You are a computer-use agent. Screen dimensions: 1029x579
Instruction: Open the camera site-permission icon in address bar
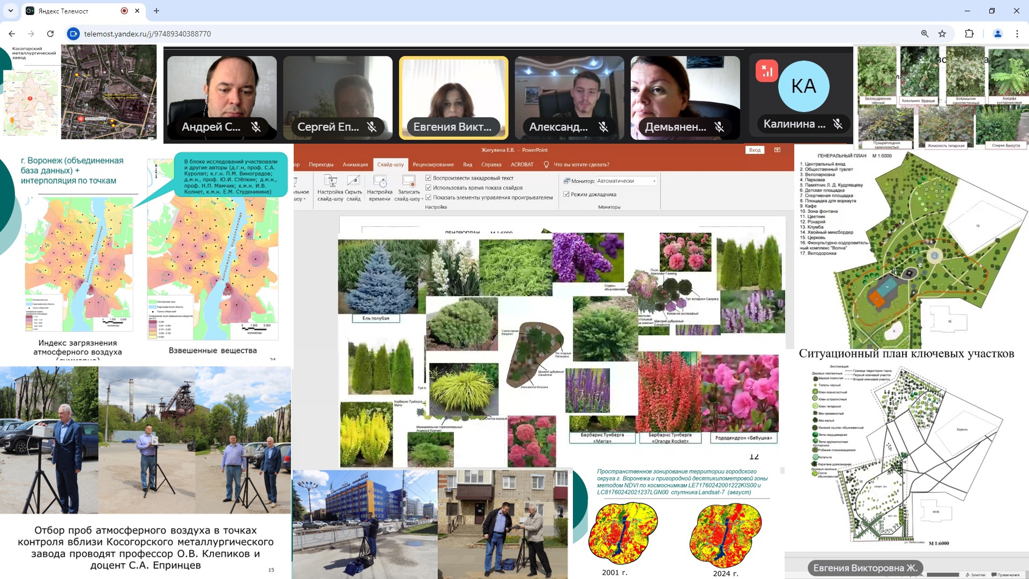click(x=73, y=34)
